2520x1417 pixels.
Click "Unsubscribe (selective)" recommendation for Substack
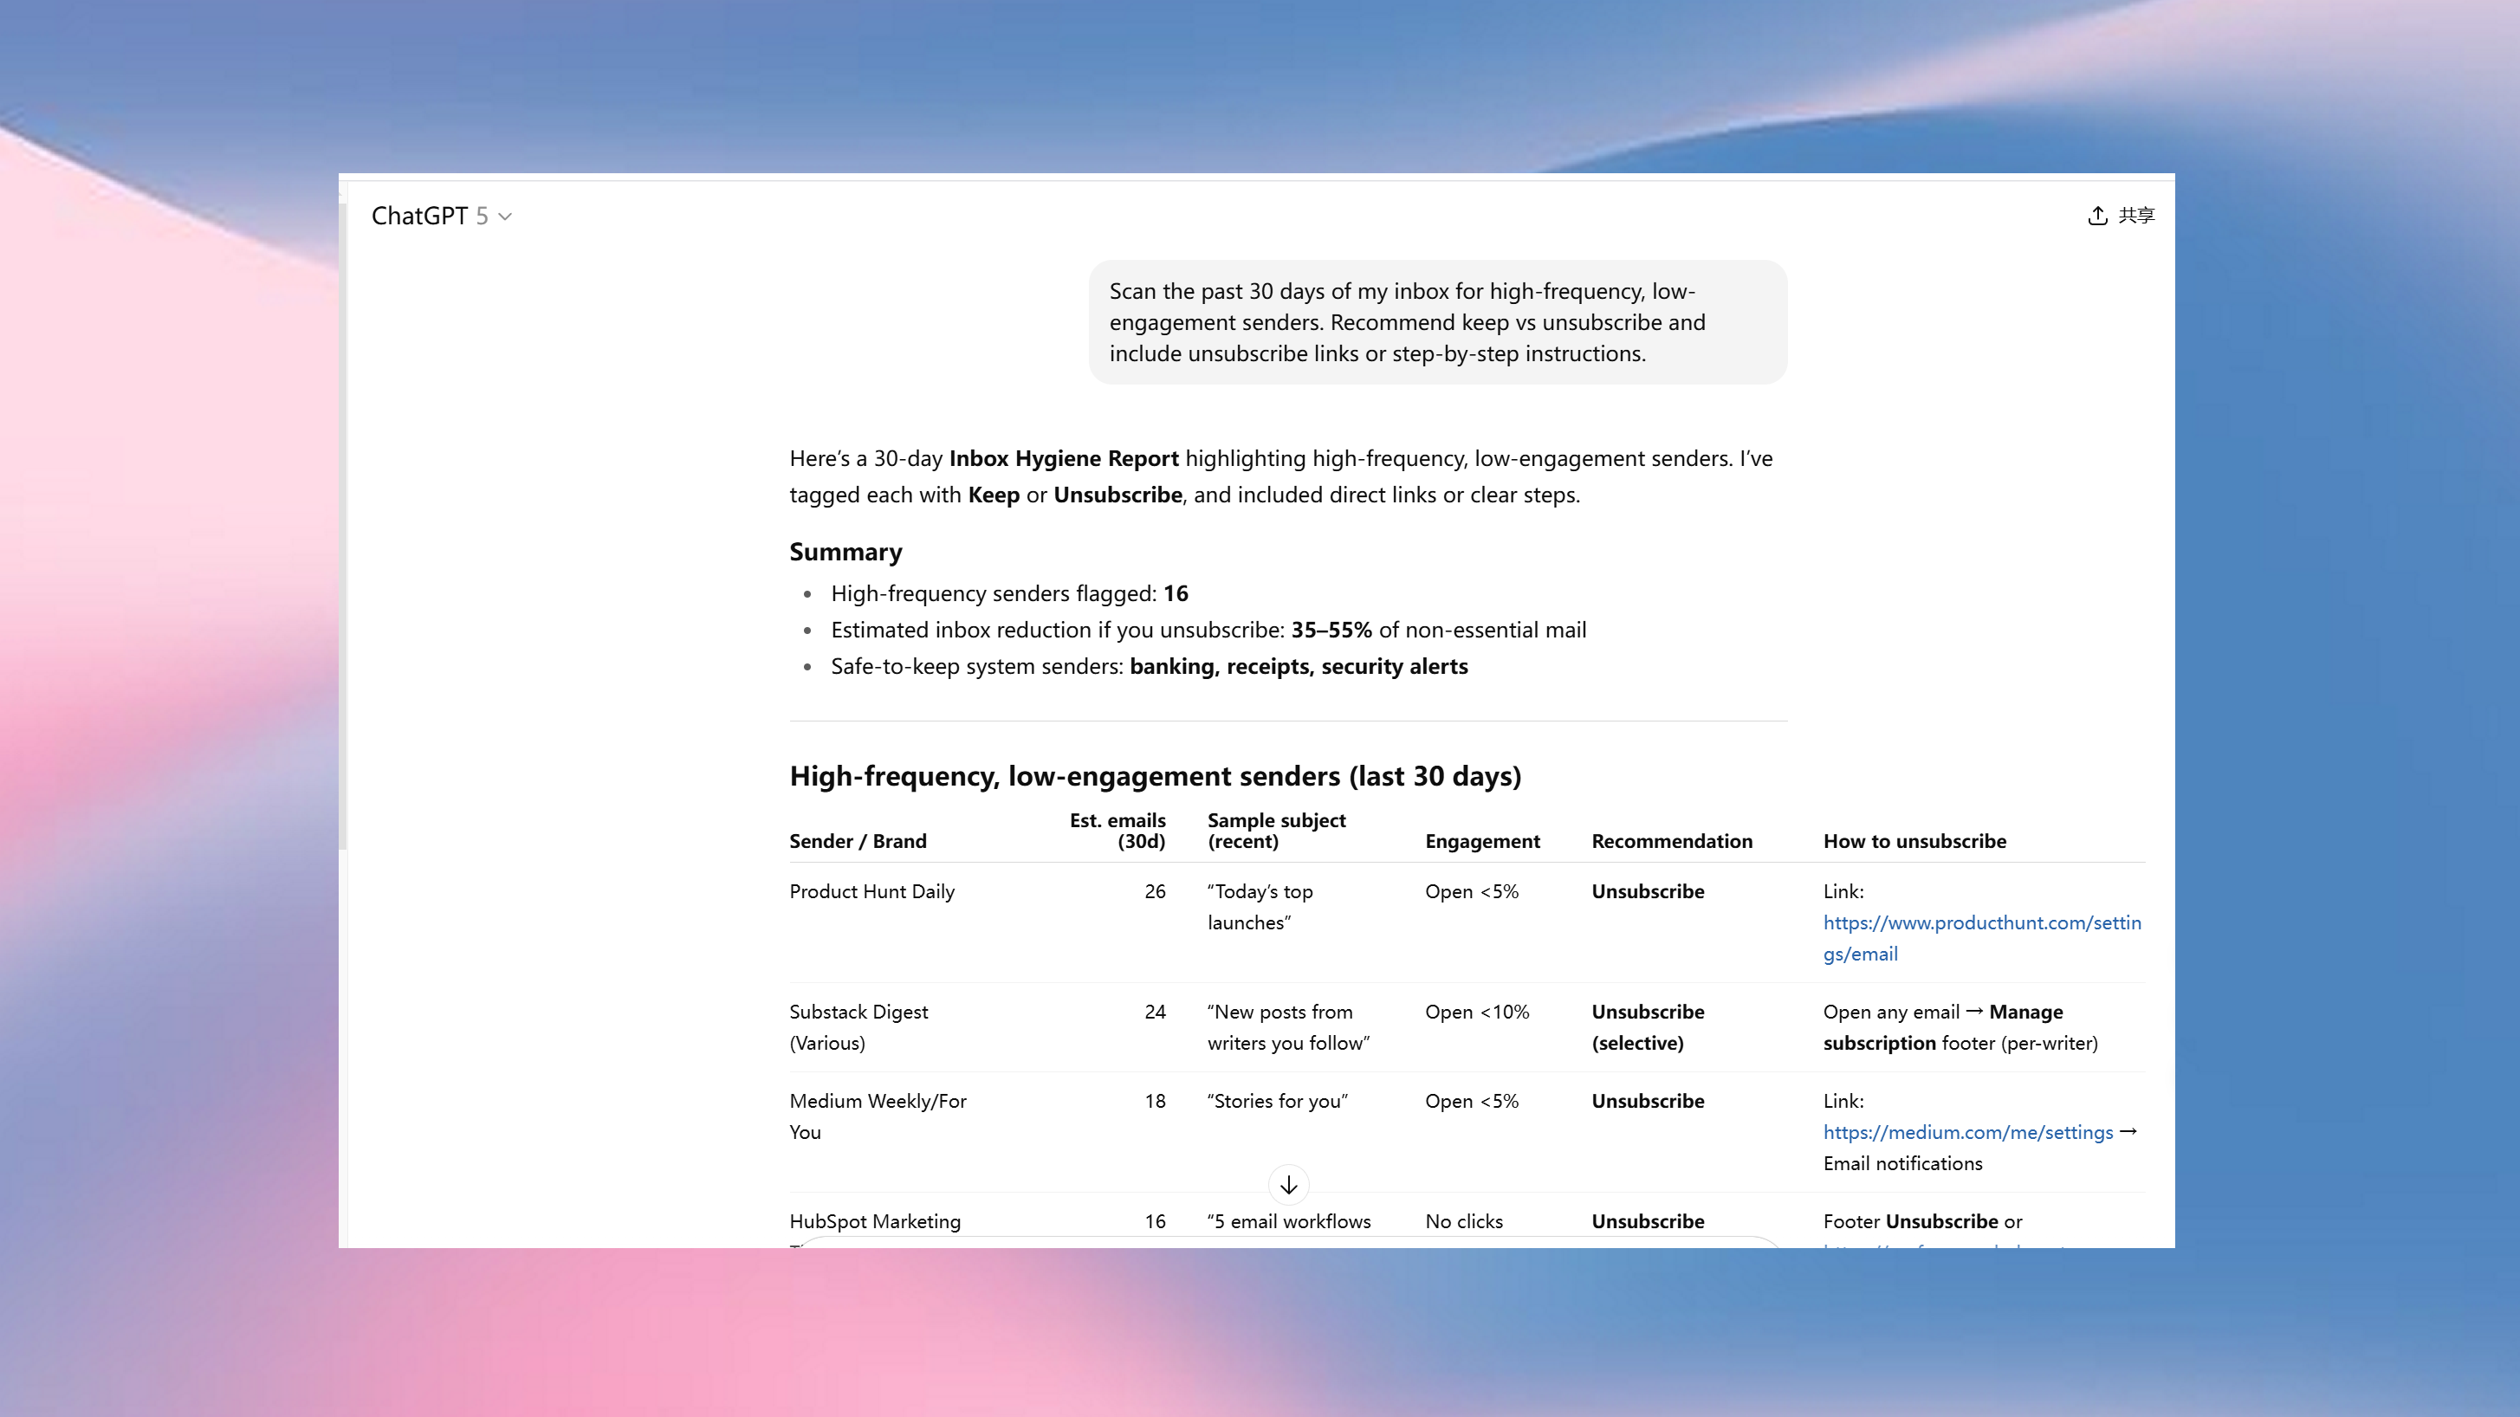(x=1648, y=1027)
